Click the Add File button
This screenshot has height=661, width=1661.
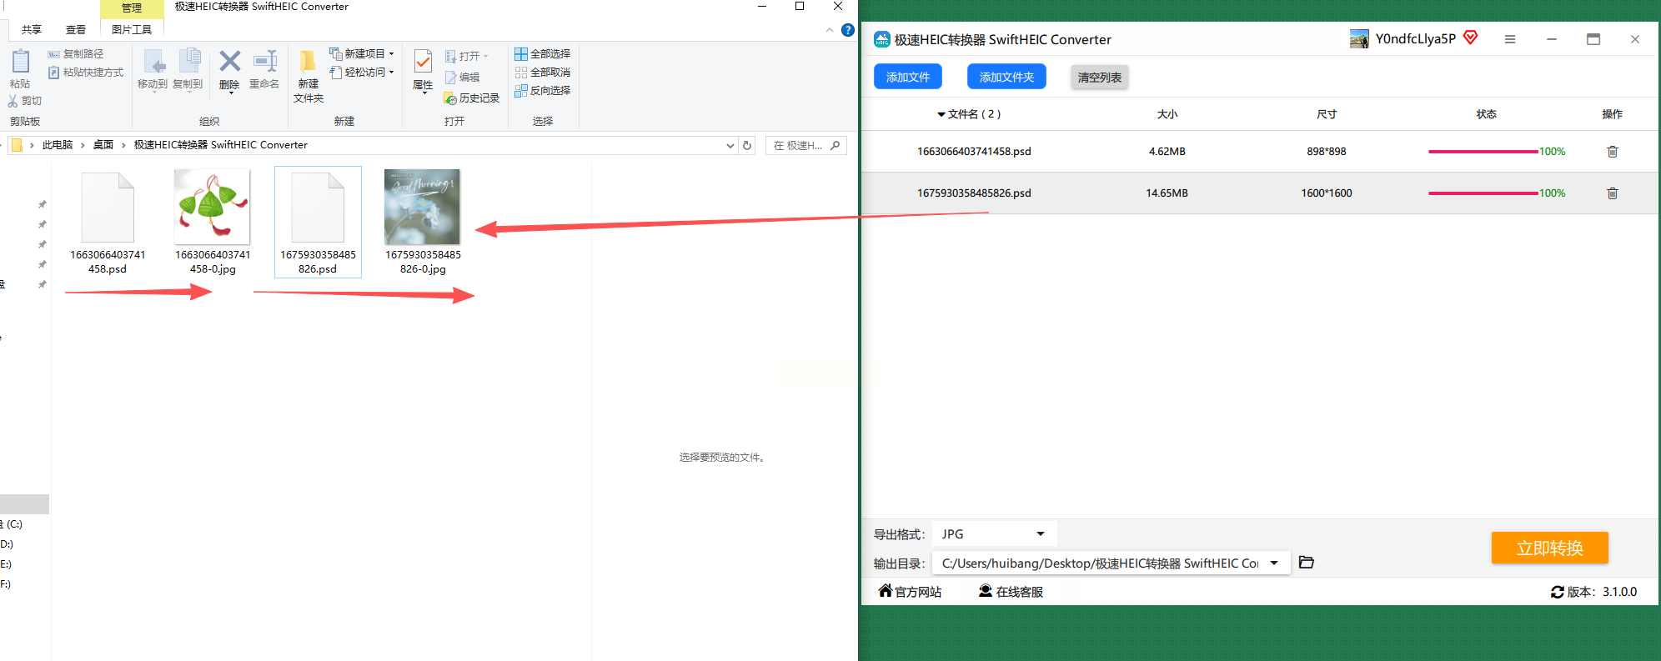908,77
